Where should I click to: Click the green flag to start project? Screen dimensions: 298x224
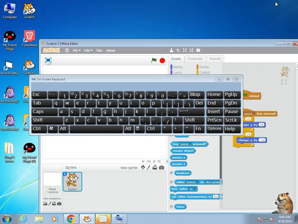coord(154,60)
